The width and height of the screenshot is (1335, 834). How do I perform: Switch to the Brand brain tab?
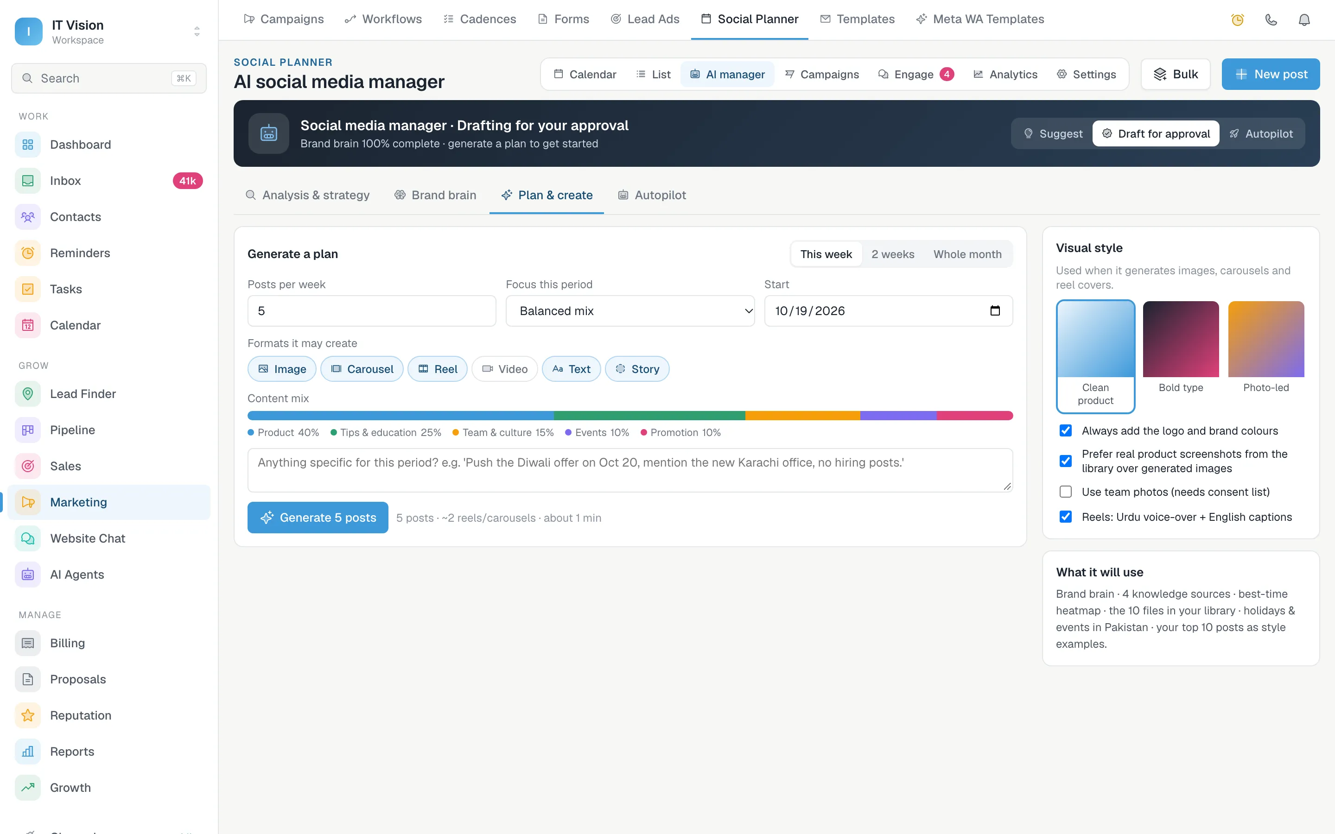point(435,195)
